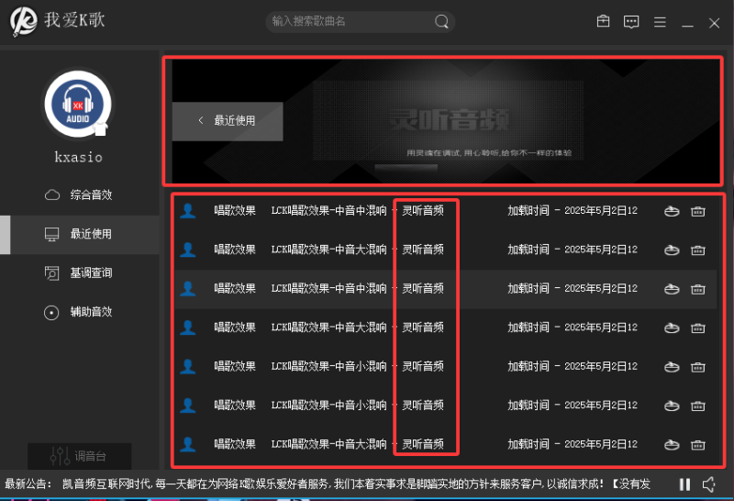Select highlighted LCK唱歌效果-中音中混响 entry text

click(x=329, y=288)
